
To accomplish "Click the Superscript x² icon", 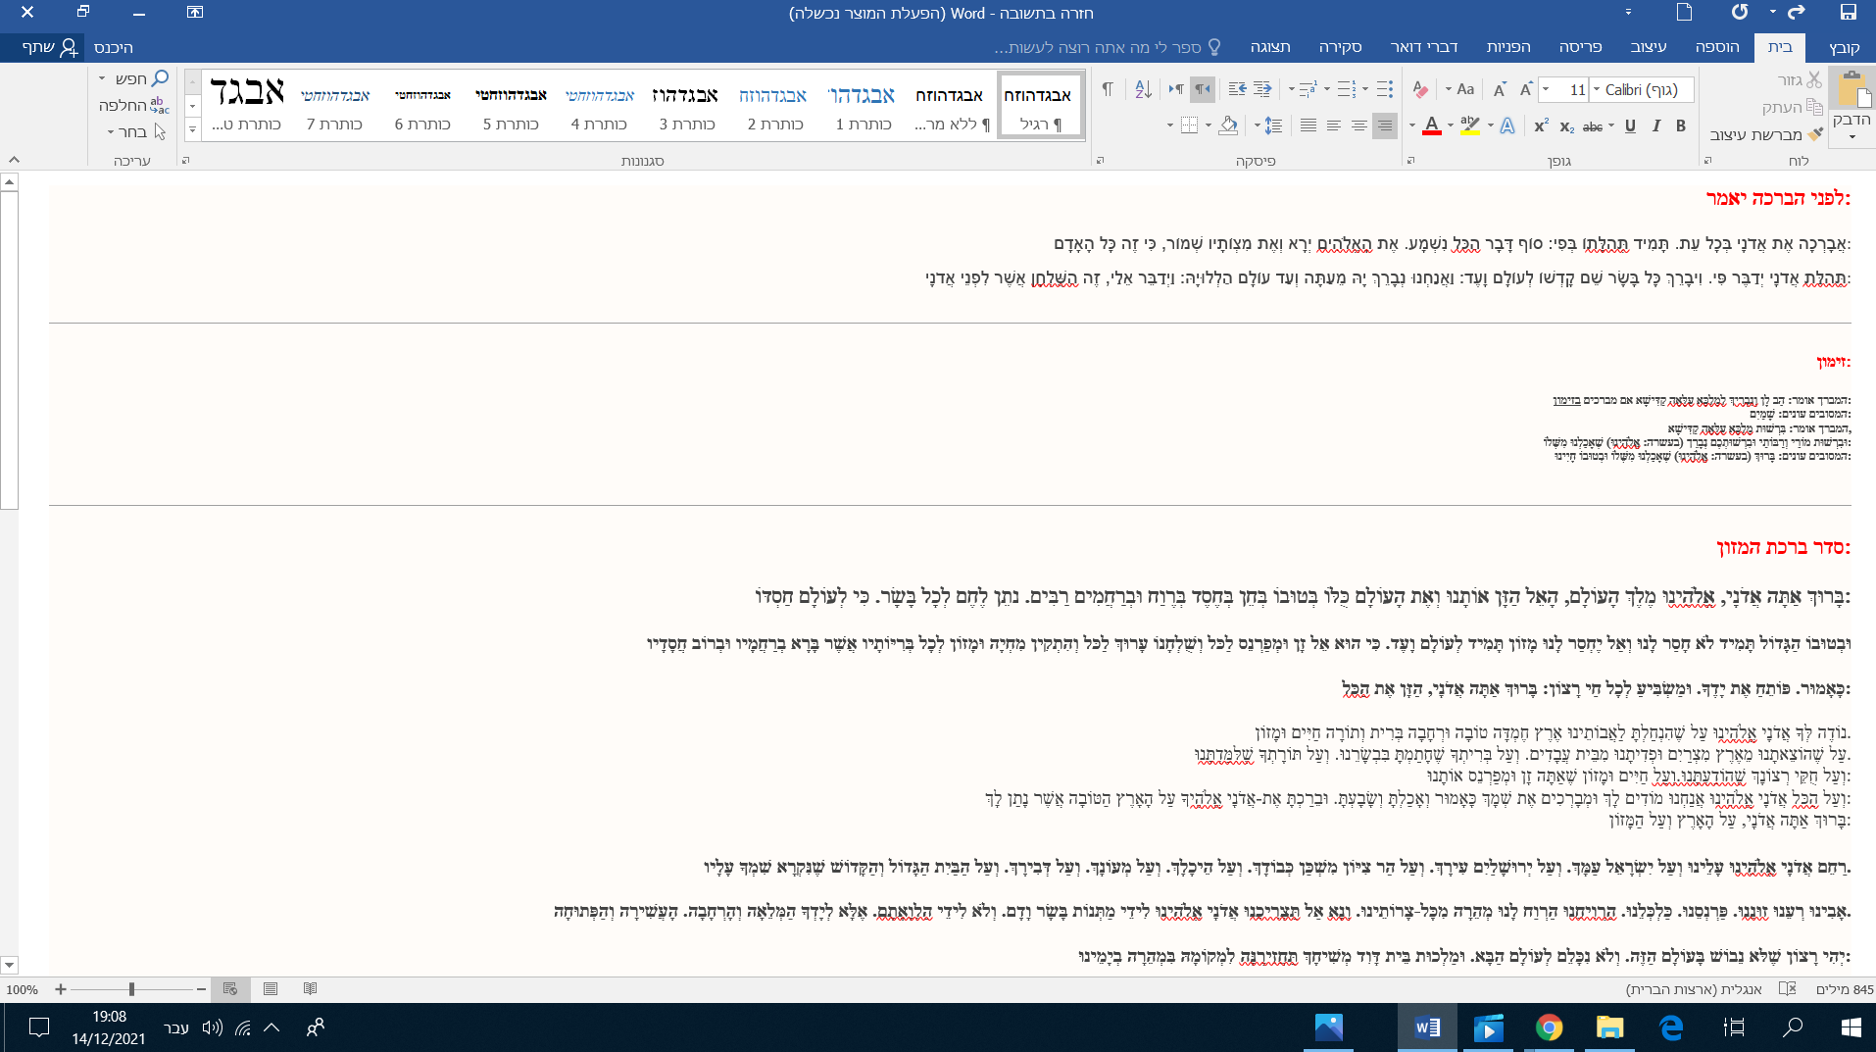I will 1541,125.
